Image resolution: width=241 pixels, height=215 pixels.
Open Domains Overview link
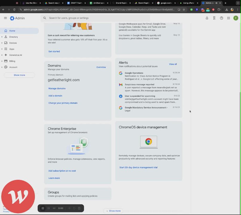[101, 67]
